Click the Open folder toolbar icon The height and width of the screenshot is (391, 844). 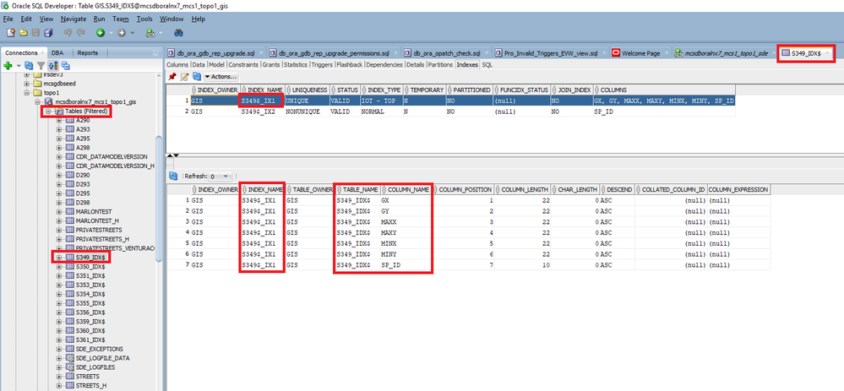click(x=24, y=33)
